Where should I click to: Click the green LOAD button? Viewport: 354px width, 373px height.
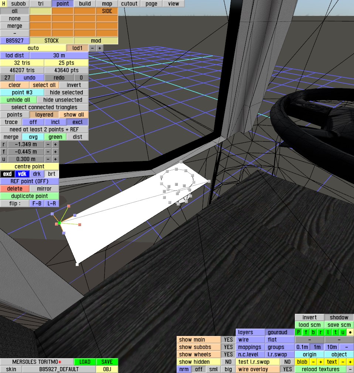[85, 362]
